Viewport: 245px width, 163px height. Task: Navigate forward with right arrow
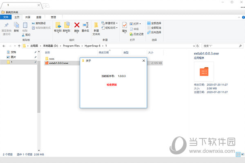click(10, 46)
